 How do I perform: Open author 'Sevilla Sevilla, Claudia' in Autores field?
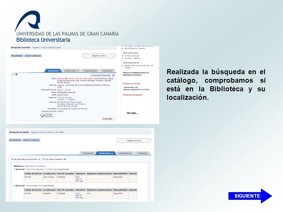67,106
